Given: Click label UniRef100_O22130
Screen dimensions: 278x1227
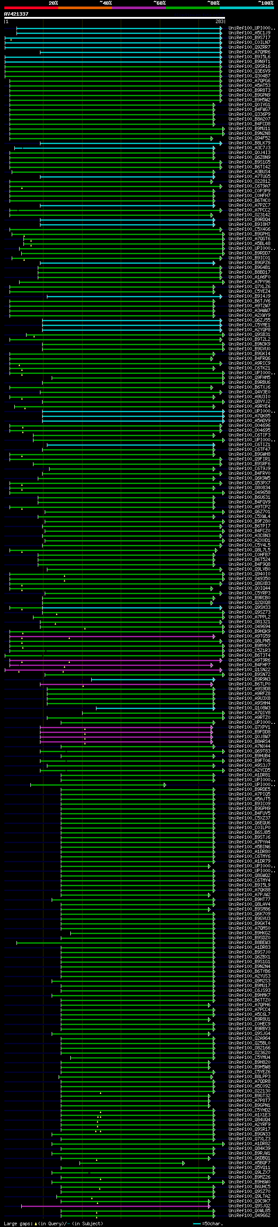Looking at the screenshot, I should point(249,1091).
